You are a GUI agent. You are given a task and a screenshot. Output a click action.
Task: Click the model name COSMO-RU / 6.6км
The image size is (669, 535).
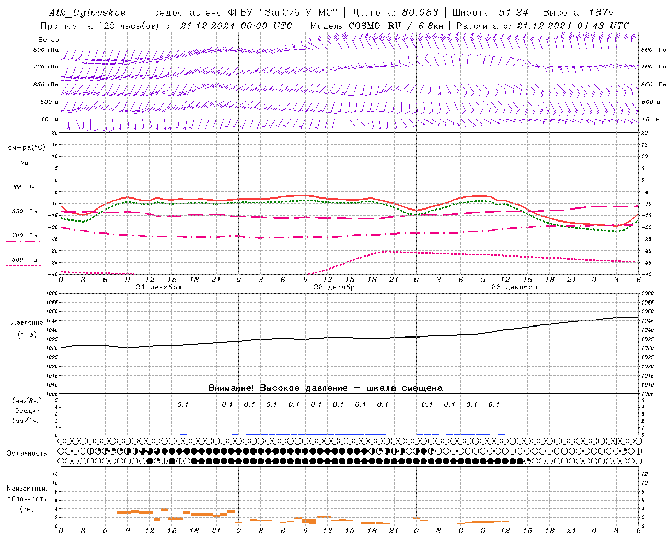tap(396, 26)
